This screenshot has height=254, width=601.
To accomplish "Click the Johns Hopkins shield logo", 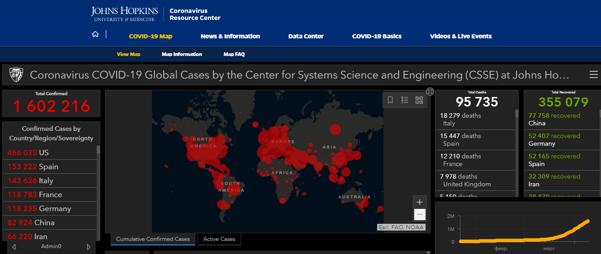I will (x=16, y=75).
